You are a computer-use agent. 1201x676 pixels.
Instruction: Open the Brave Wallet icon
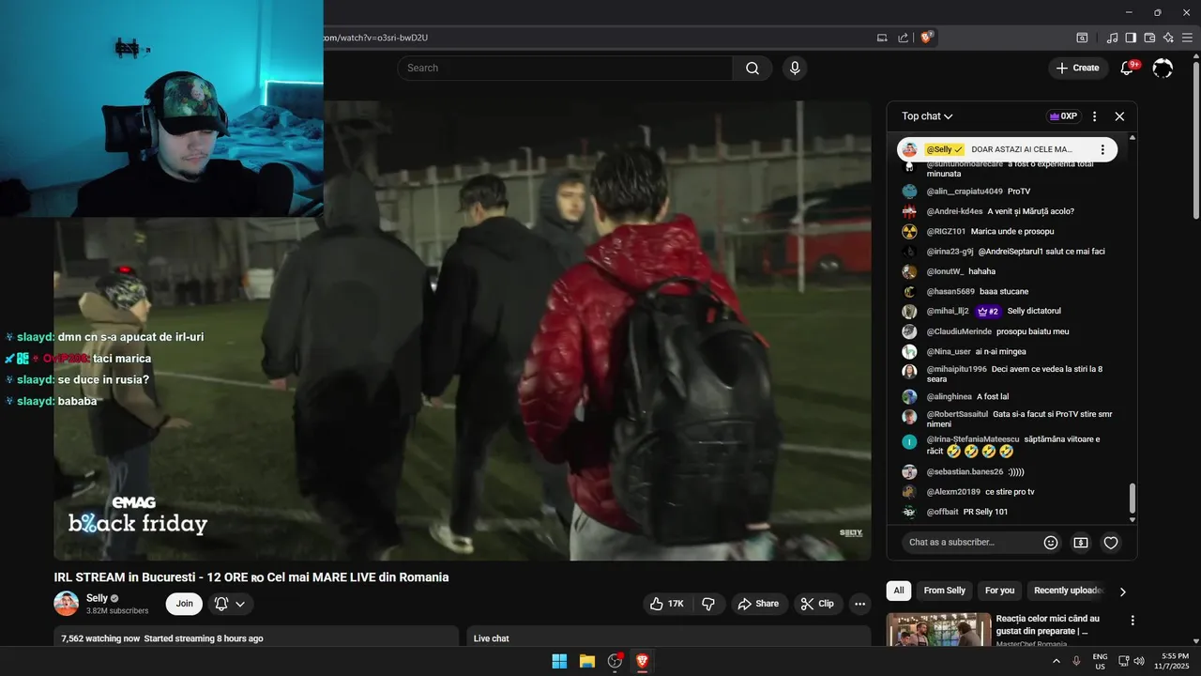[x=1149, y=38]
